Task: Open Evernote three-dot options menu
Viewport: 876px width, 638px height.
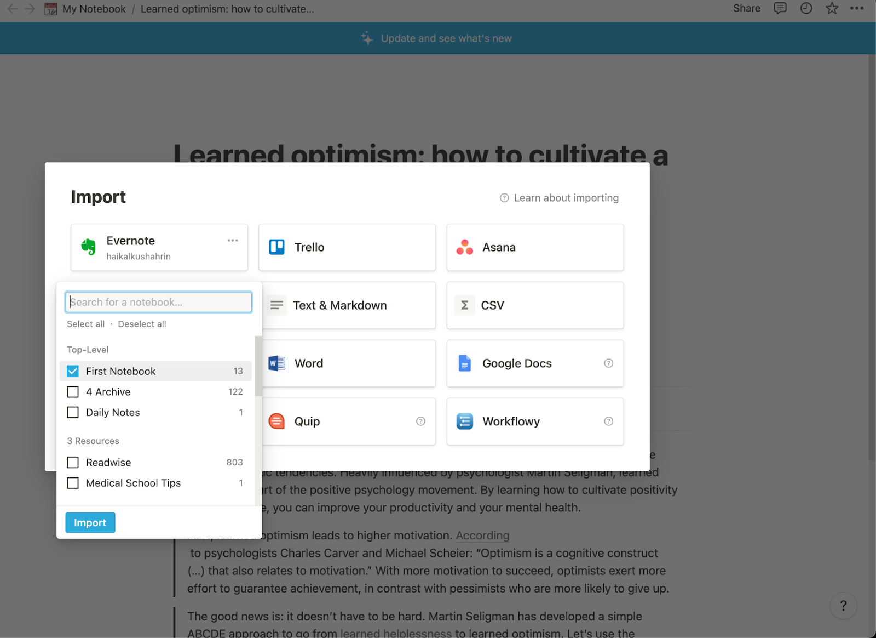Action: pos(233,241)
